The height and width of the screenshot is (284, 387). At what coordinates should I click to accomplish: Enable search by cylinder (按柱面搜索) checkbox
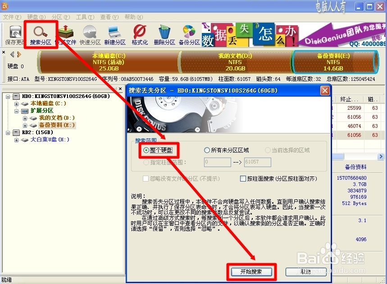(243, 179)
